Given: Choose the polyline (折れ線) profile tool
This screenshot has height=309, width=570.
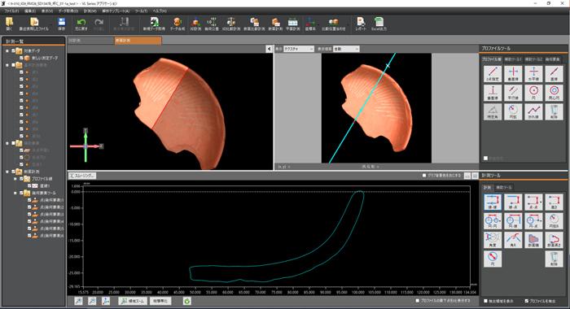Looking at the screenshot, I should (533, 112).
